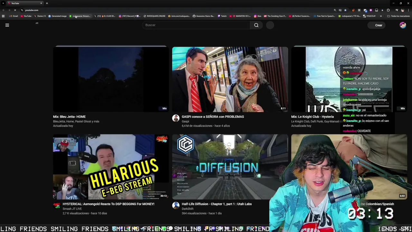The width and height of the screenshot is (412, 232).
Task: Click the search magnifier button
Action: [x=256, y=25]
